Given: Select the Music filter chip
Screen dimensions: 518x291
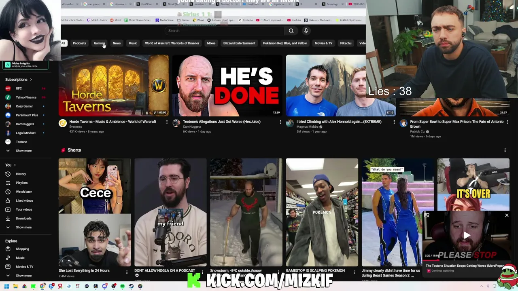Looking at the screenshot, I should pos(133,43).
